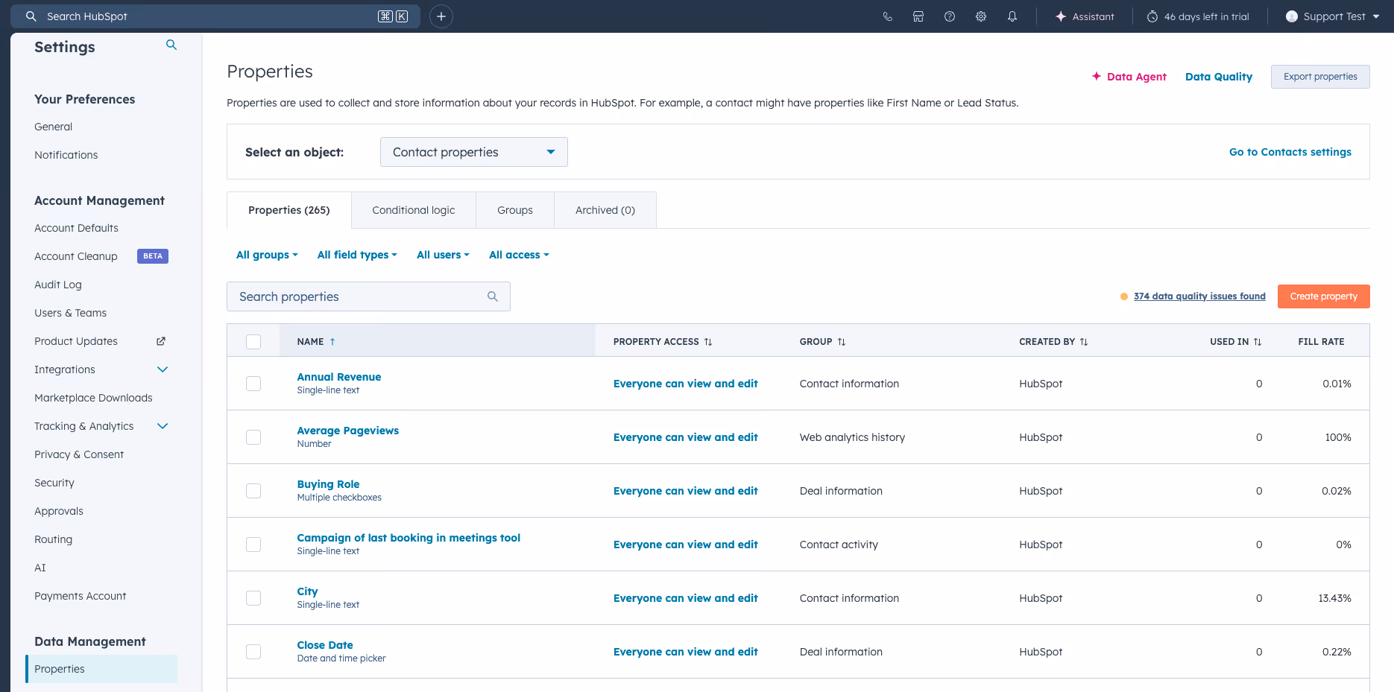Click the help question mark icon
This screenshot has width=1394, height=692.
pos(950,16)
